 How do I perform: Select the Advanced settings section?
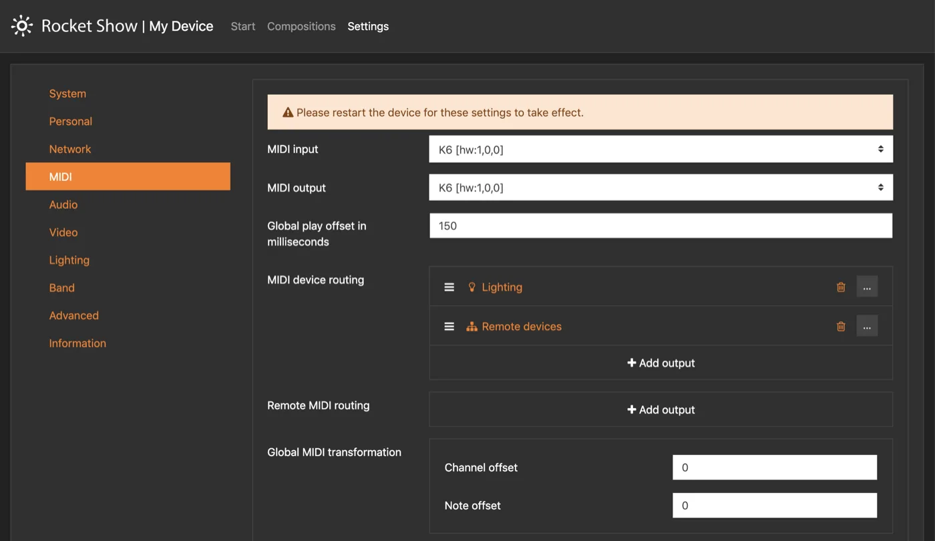point(74,315)
